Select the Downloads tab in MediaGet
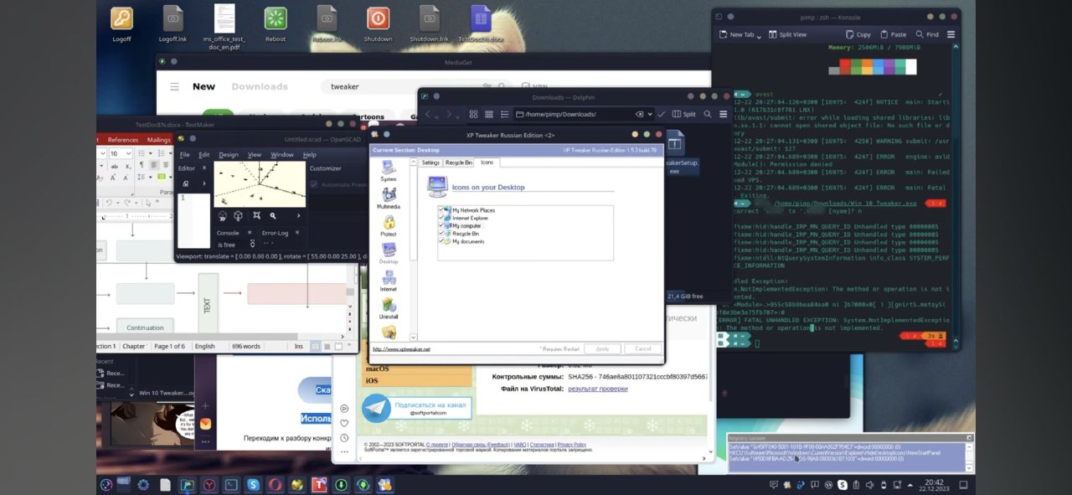1072x495 pixels. (x=260, y=86)
